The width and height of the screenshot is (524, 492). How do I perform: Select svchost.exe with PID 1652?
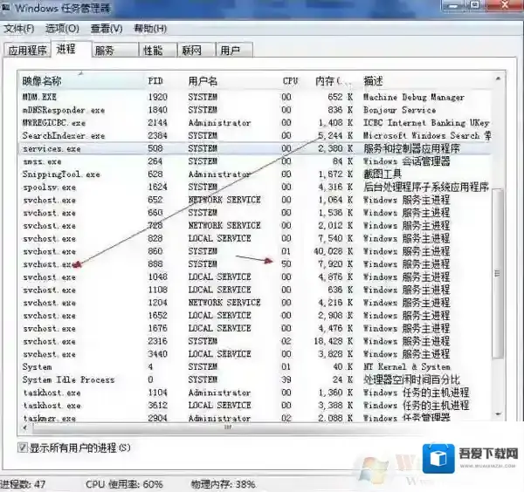255,316
